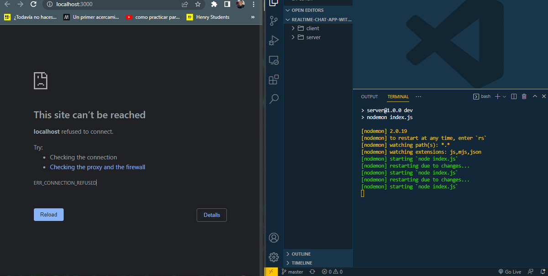Click the Details button on error page
548x276 pixels.
(x=211, y=215)
